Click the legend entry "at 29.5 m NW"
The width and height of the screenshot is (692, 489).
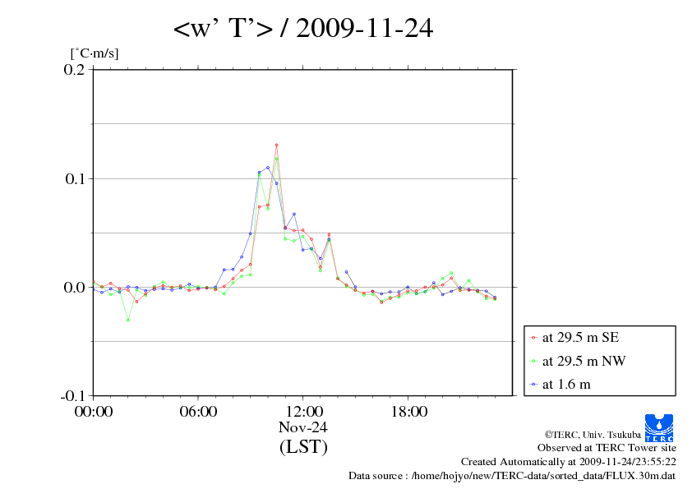coord(584,361)
